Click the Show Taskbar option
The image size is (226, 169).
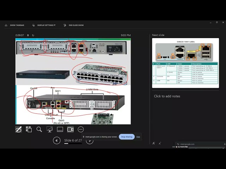click(x=17, y=25)
